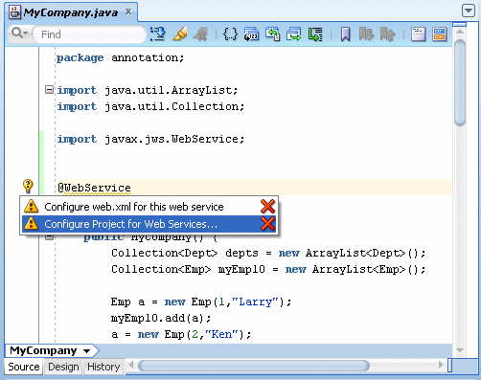Click the vertical scrollbar up arrow

click(460, 32)
